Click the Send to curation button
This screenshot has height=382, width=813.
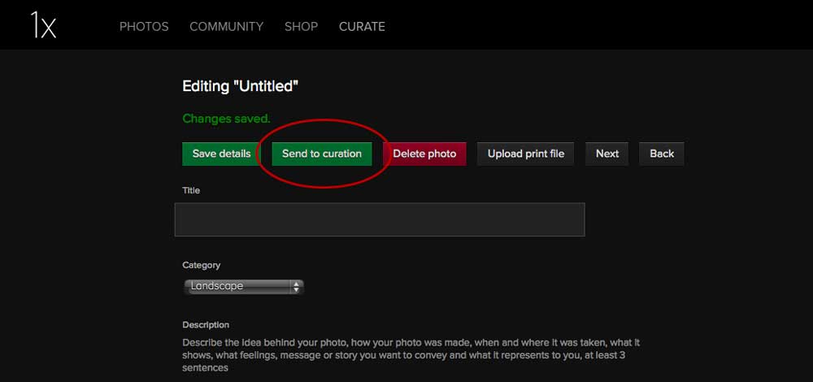(322, 154)
